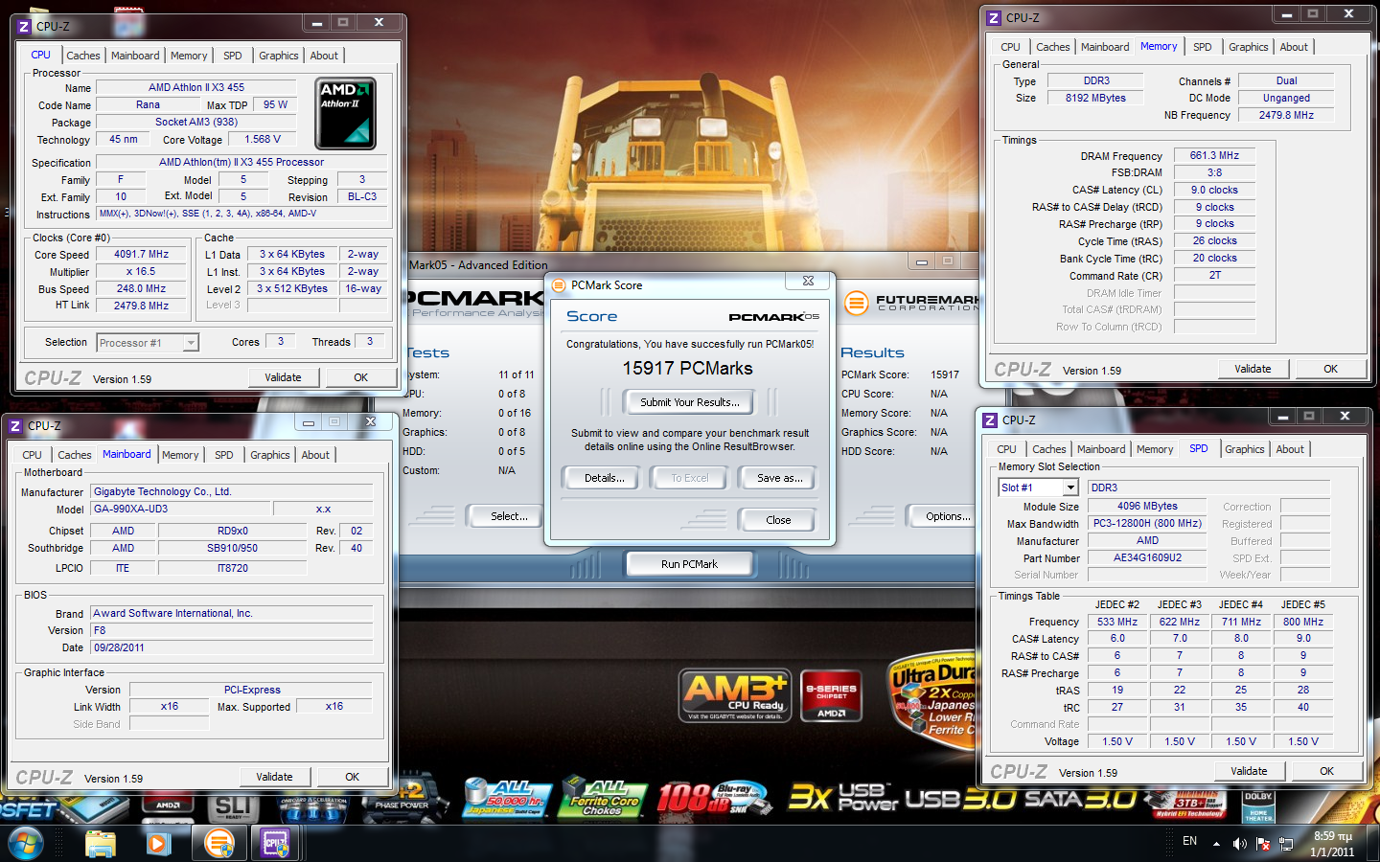
Task: Open the Action Center flag icon
Action: pos(1263,844)
